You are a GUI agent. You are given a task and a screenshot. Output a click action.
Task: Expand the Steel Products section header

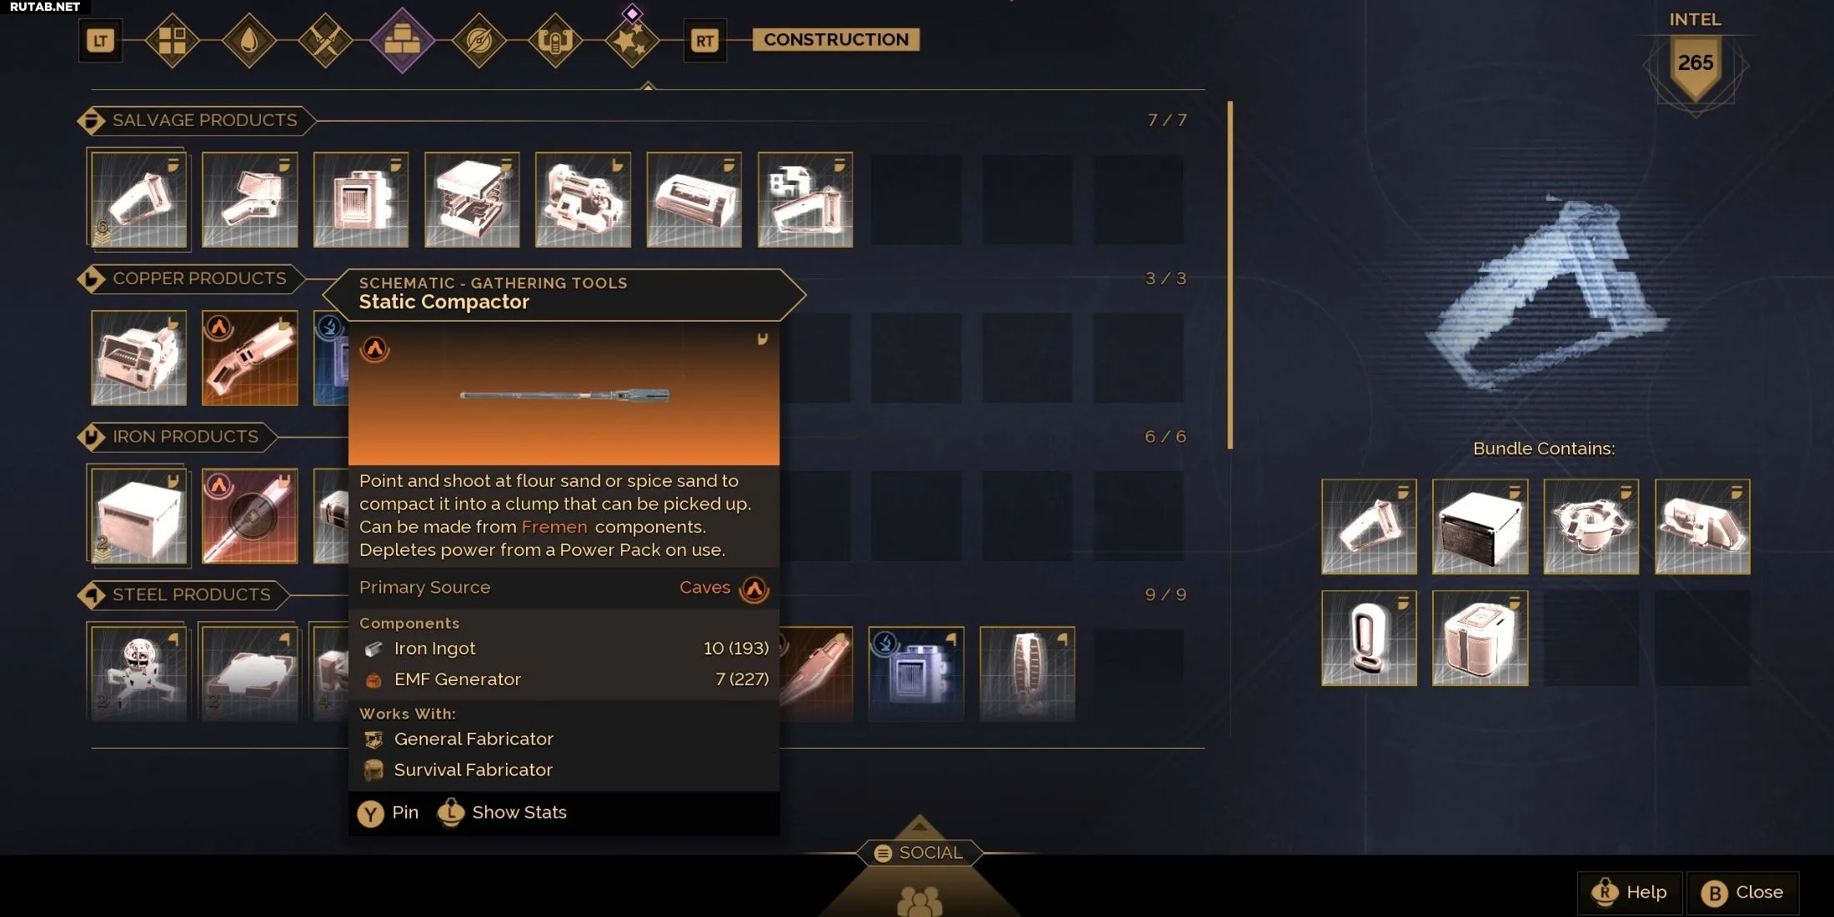click(x=183, y=594)
